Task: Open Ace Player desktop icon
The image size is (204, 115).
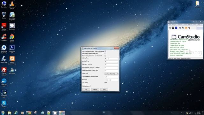Action: tap(12, 71)
